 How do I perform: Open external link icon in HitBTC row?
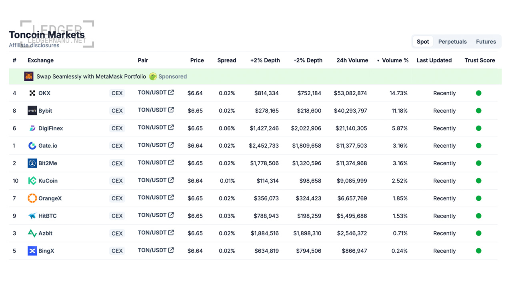[171, 215]
